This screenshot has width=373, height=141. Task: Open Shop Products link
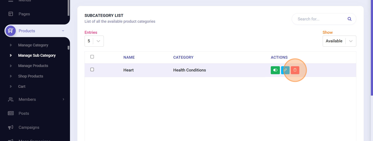pos(31,76)
